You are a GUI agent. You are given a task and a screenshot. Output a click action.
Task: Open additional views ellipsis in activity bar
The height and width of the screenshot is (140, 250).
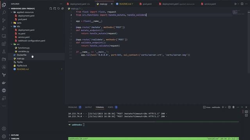click(x=4, y=106)
